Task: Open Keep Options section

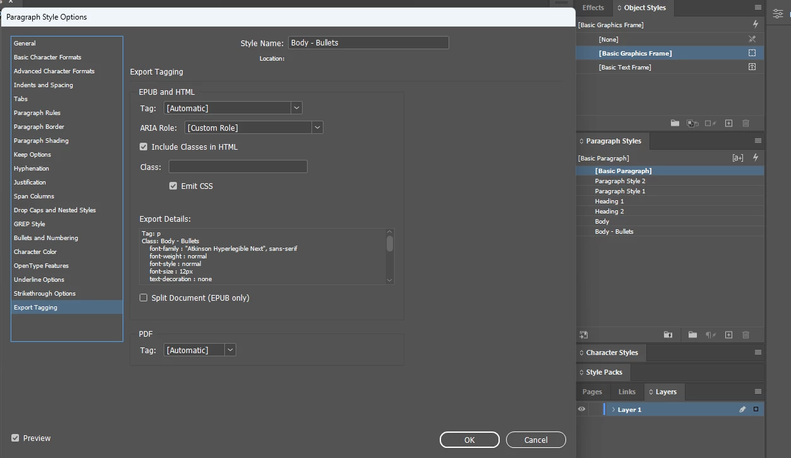Action: [x=67, y=154]
